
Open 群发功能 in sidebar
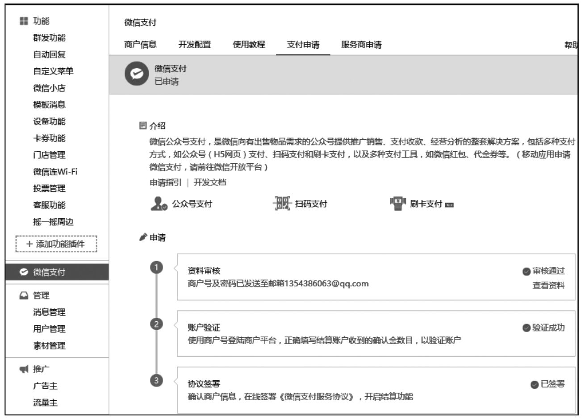[49, 37]
